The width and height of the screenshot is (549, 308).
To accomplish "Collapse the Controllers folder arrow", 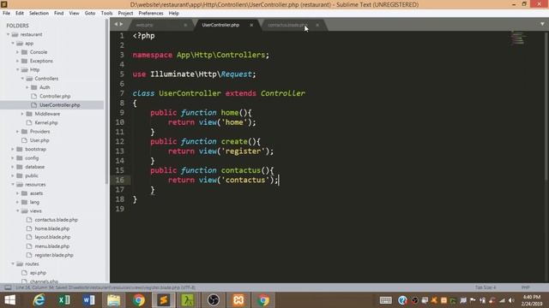I will pos(22,79).
